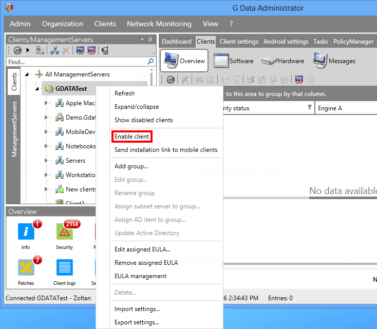Viewport: 377px width, 329px height.
Task: Refresh the client tree in left toolbar
Action: coord(17,50)
